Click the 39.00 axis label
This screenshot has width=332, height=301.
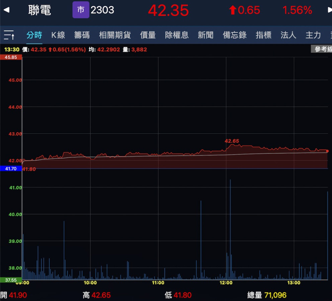(x=15, y=241)
